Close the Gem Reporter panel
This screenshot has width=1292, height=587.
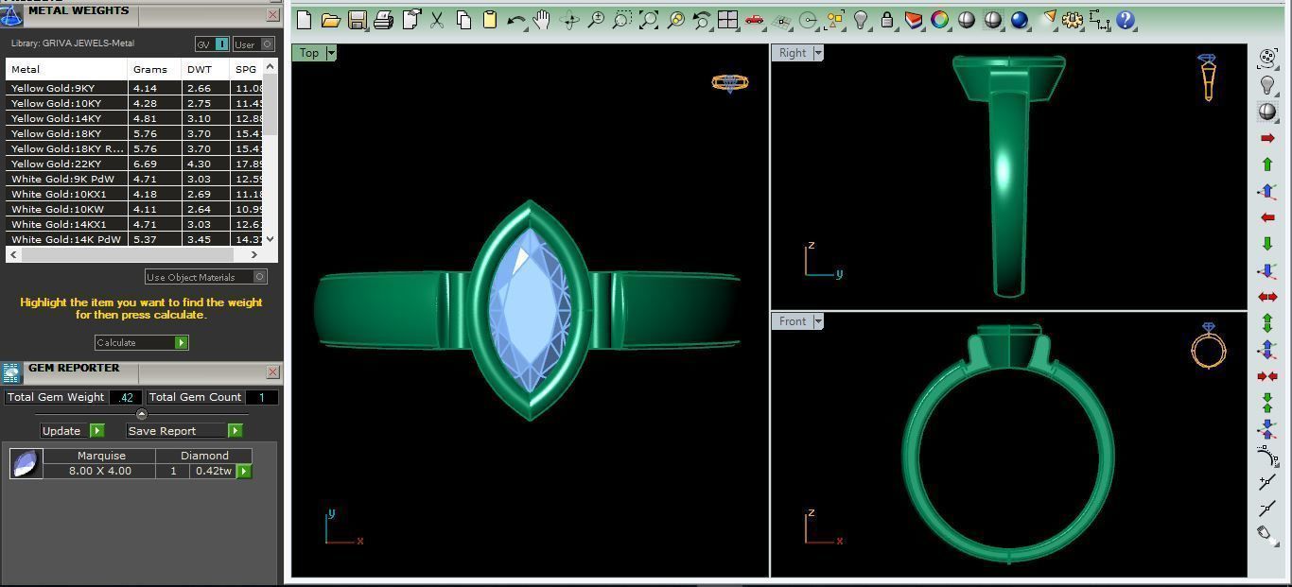click(272, 372)
